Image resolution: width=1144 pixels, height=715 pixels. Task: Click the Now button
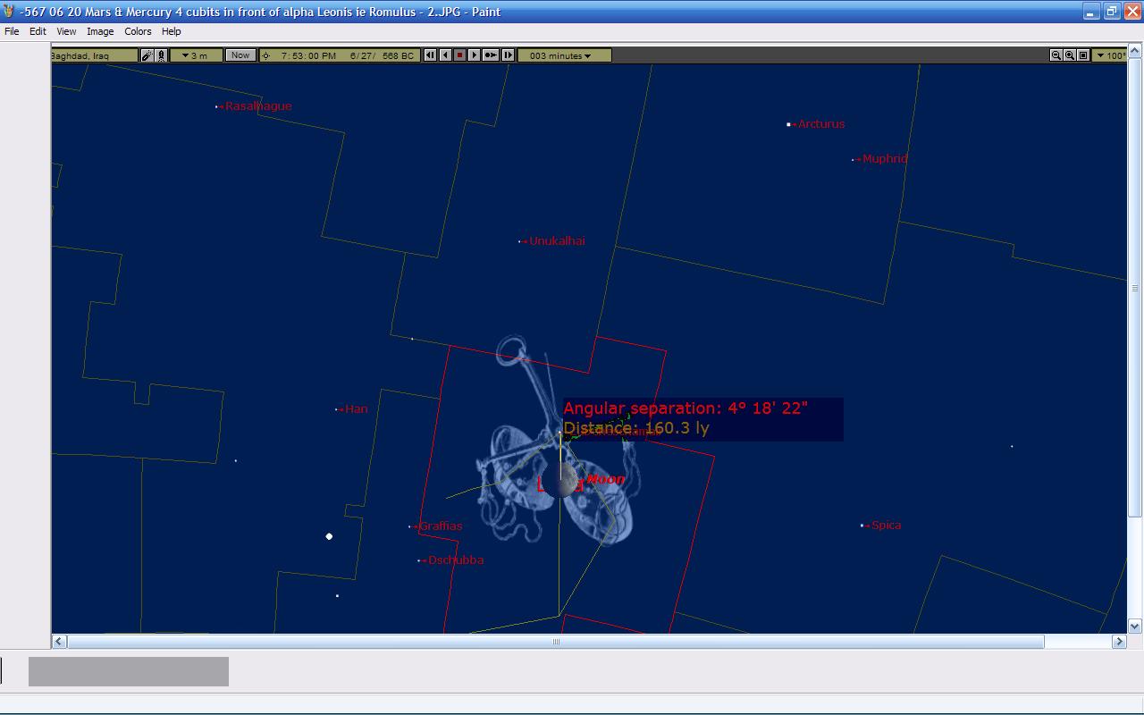click(240, 55)
